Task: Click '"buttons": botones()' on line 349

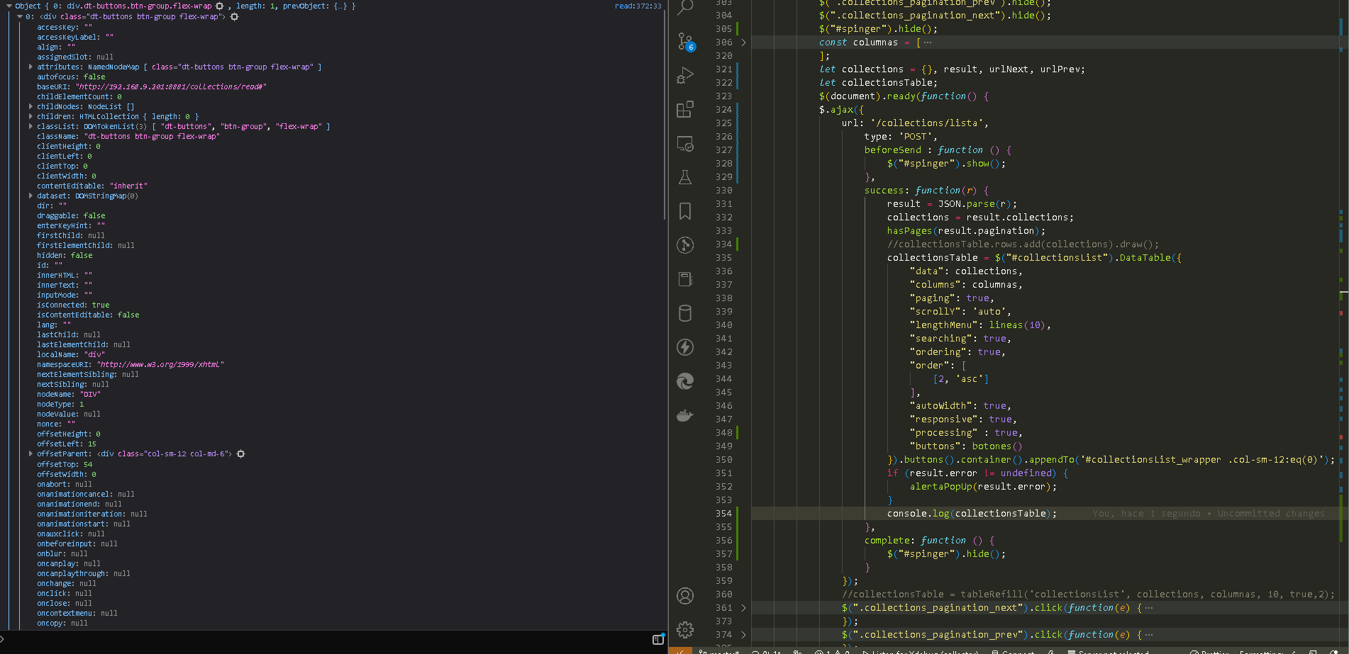Action: coord(966,446)
